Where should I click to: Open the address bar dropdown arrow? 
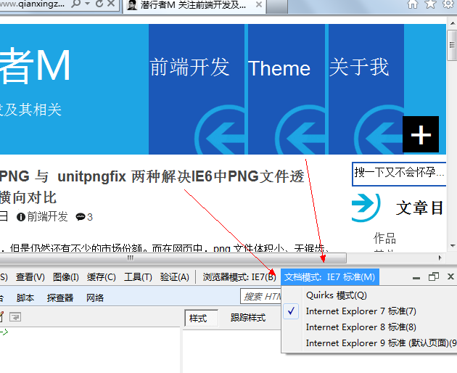(x=87, y=4)
